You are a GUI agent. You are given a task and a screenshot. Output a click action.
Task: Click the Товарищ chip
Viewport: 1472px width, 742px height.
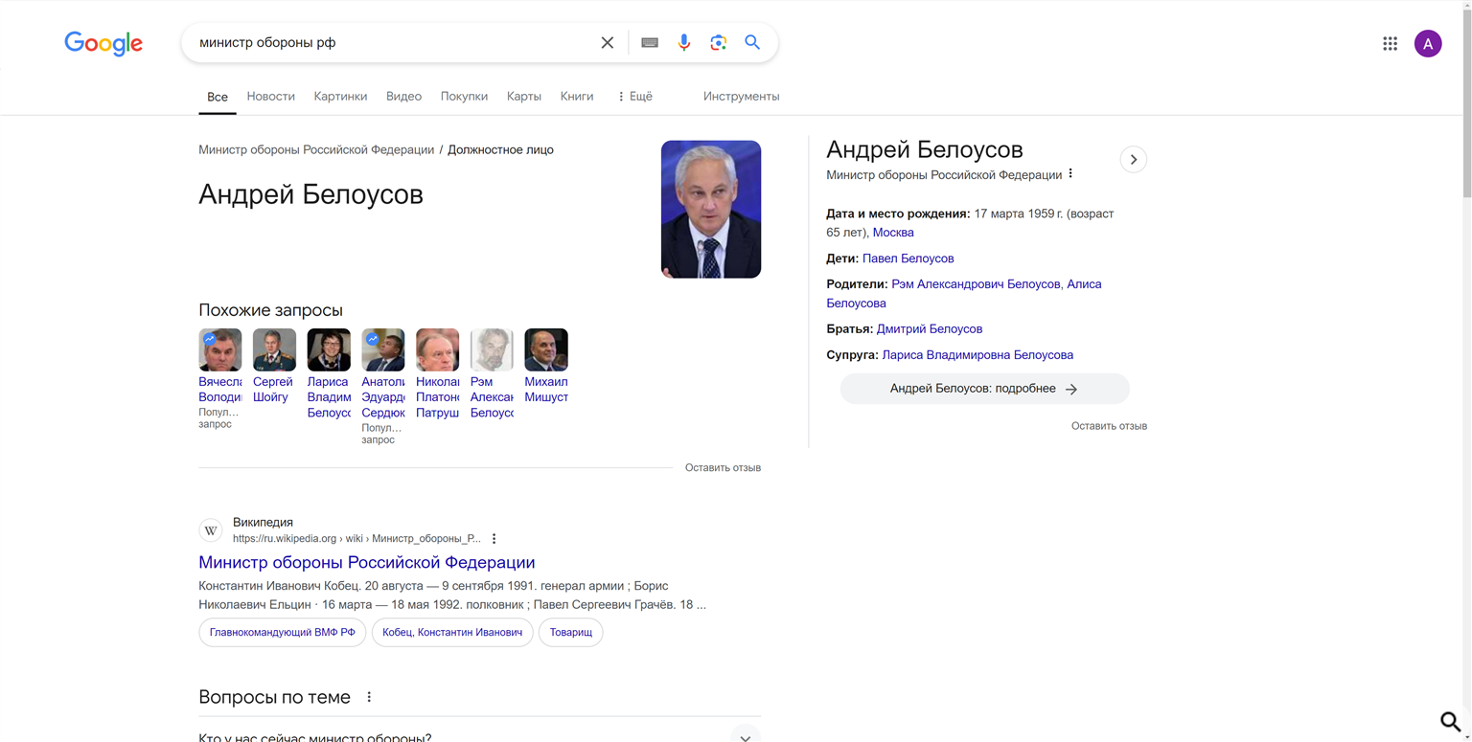[x=571, y=632]
